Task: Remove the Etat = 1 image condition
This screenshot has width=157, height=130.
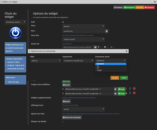Action: pos(134,89)
